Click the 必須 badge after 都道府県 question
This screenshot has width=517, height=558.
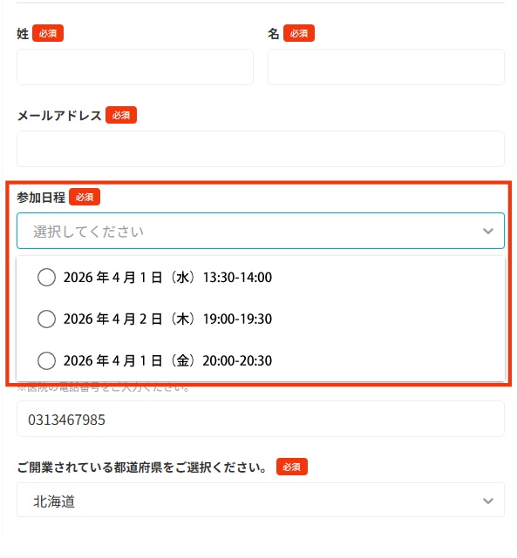pyautogui.click(x=291, y=467)
